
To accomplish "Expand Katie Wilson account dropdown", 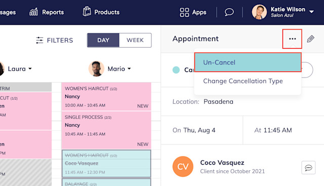I will (311, 12).
